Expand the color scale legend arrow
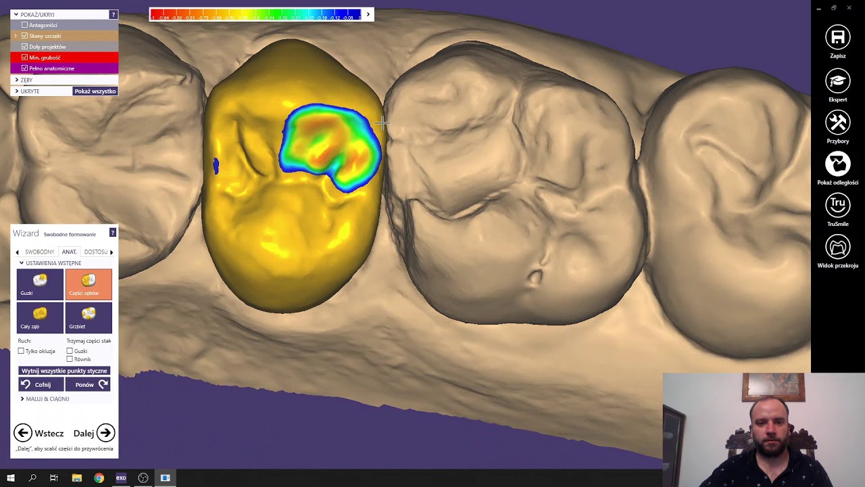Image resolution: width=865 pixels, height=487 pixels. (368, 14)
